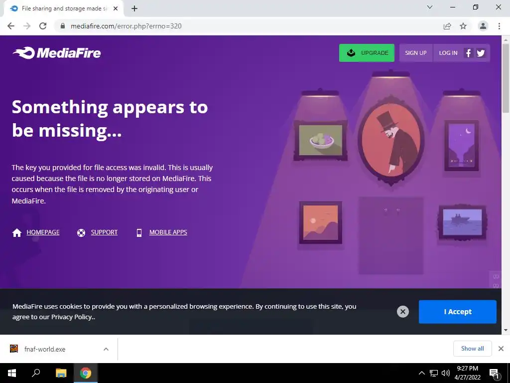
Task: Open Chrome profile avatar
Action: point(483,26)
